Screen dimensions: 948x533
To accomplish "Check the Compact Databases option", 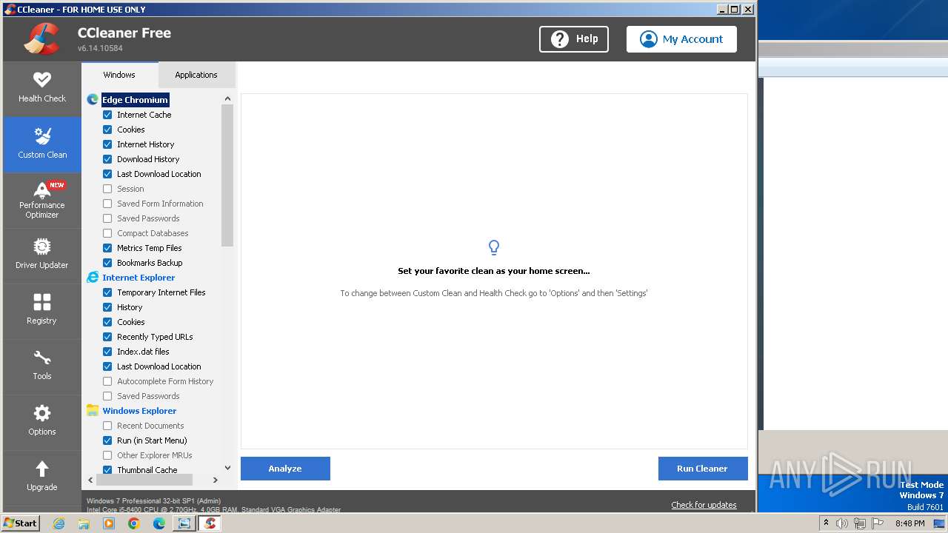I will [x=107, y=233].
